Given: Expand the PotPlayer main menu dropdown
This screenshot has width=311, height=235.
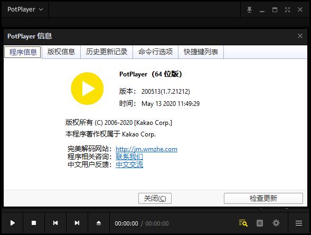Looking at the screenshot, I should coord(25,9).
